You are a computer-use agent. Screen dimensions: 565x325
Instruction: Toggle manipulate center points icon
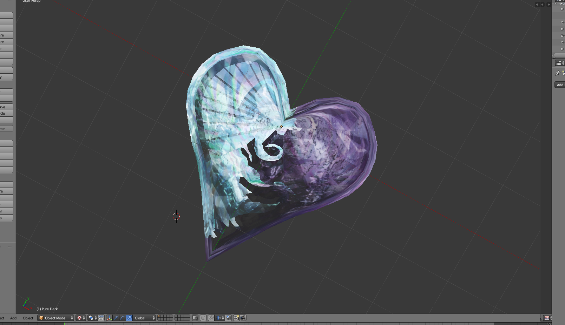click(101, 318)
